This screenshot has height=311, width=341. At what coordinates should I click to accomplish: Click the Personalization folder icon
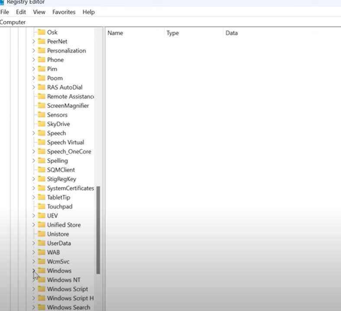pos(41,51)
